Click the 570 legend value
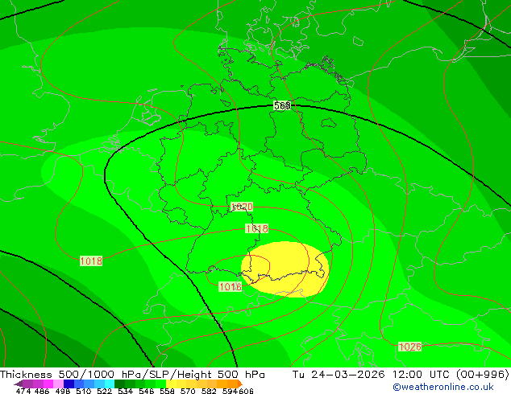Viewport: 511px width, 394px height. point(188,391)
